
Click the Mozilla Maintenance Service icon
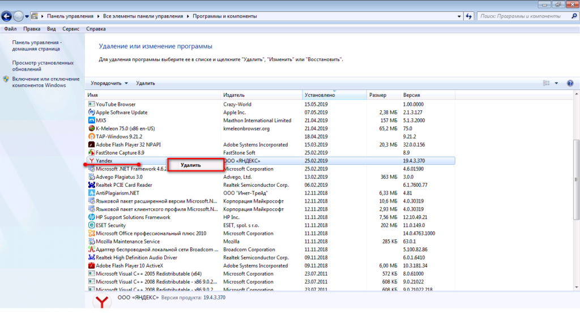91,241
